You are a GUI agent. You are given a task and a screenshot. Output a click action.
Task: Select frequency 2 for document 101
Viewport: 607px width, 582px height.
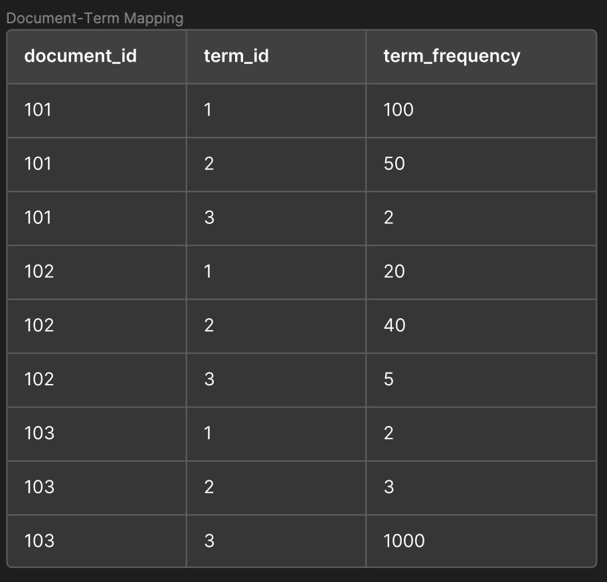tap(481, 218)
